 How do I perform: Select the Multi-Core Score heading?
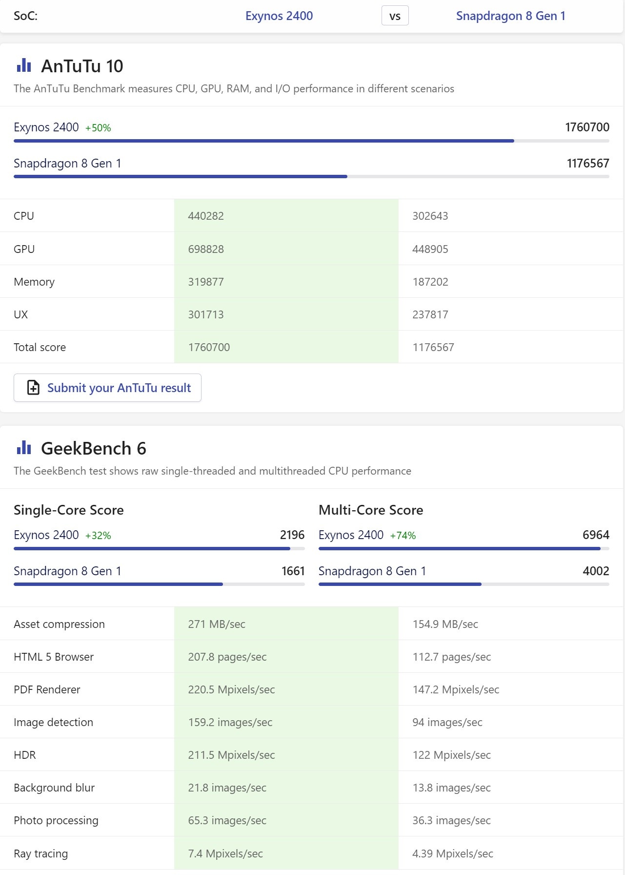(x=371, y=510)
